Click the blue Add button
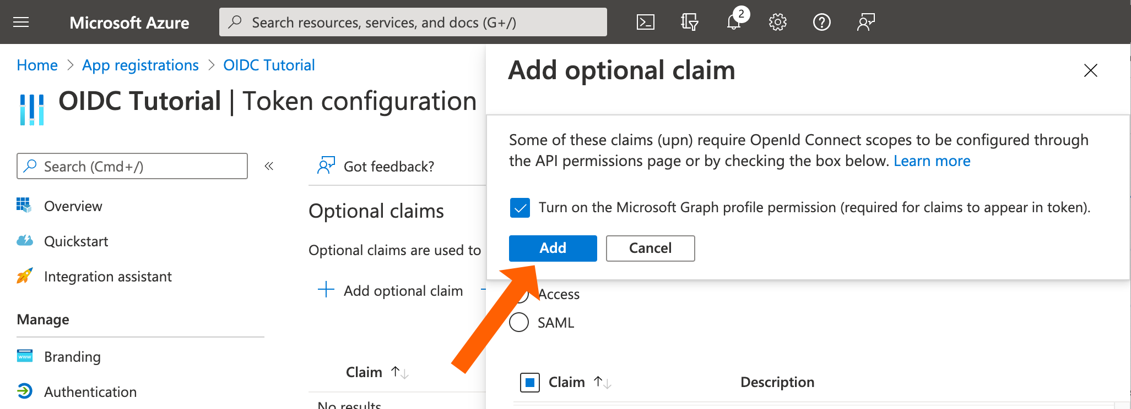Screen dimensions: 1131x409 click(553, 248)
